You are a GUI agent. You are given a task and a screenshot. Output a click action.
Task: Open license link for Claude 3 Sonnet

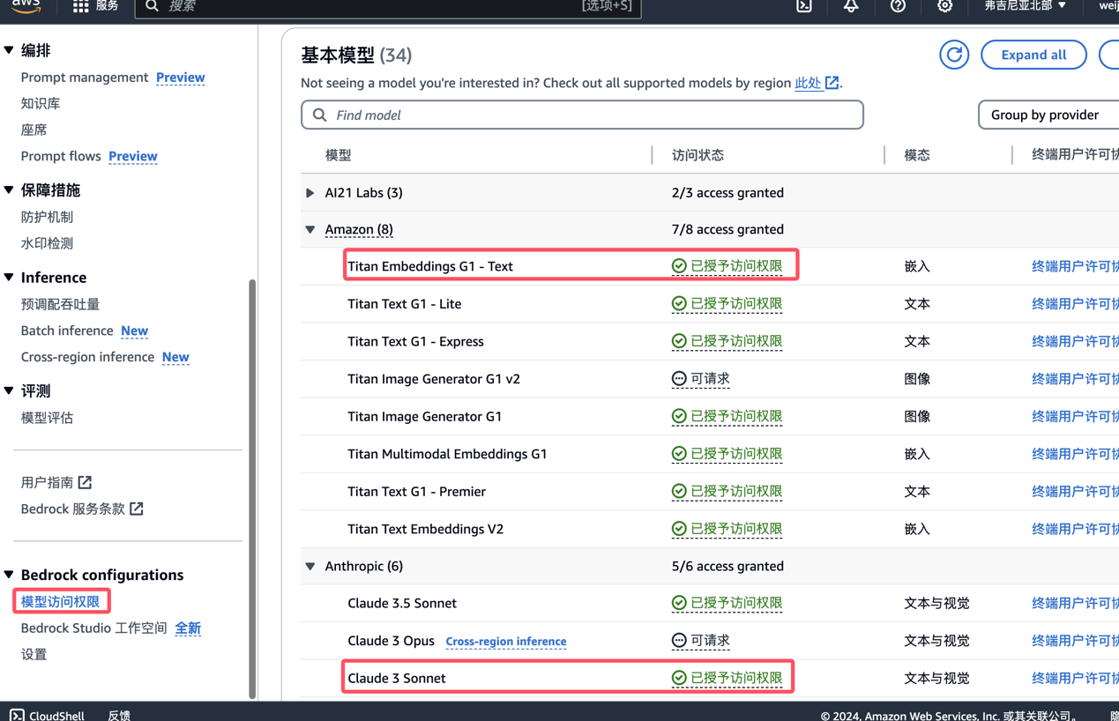pos(1075,678)
